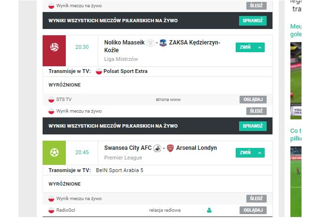Collapse the Swansea–Arsenal match with ZWIŃ
The height and width of the screenshot is (218, 317).
[250, 153]
